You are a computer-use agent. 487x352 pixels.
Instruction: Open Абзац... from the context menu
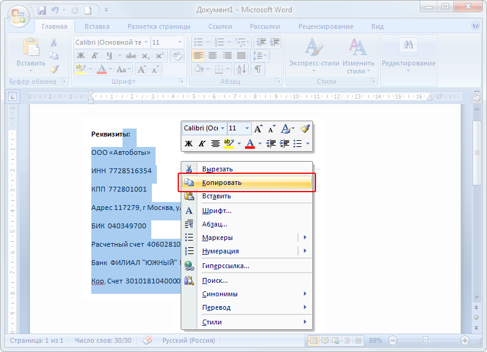coord(247,224)
